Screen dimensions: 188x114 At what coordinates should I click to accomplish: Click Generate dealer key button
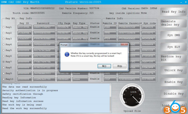click(x=173, y=23)
